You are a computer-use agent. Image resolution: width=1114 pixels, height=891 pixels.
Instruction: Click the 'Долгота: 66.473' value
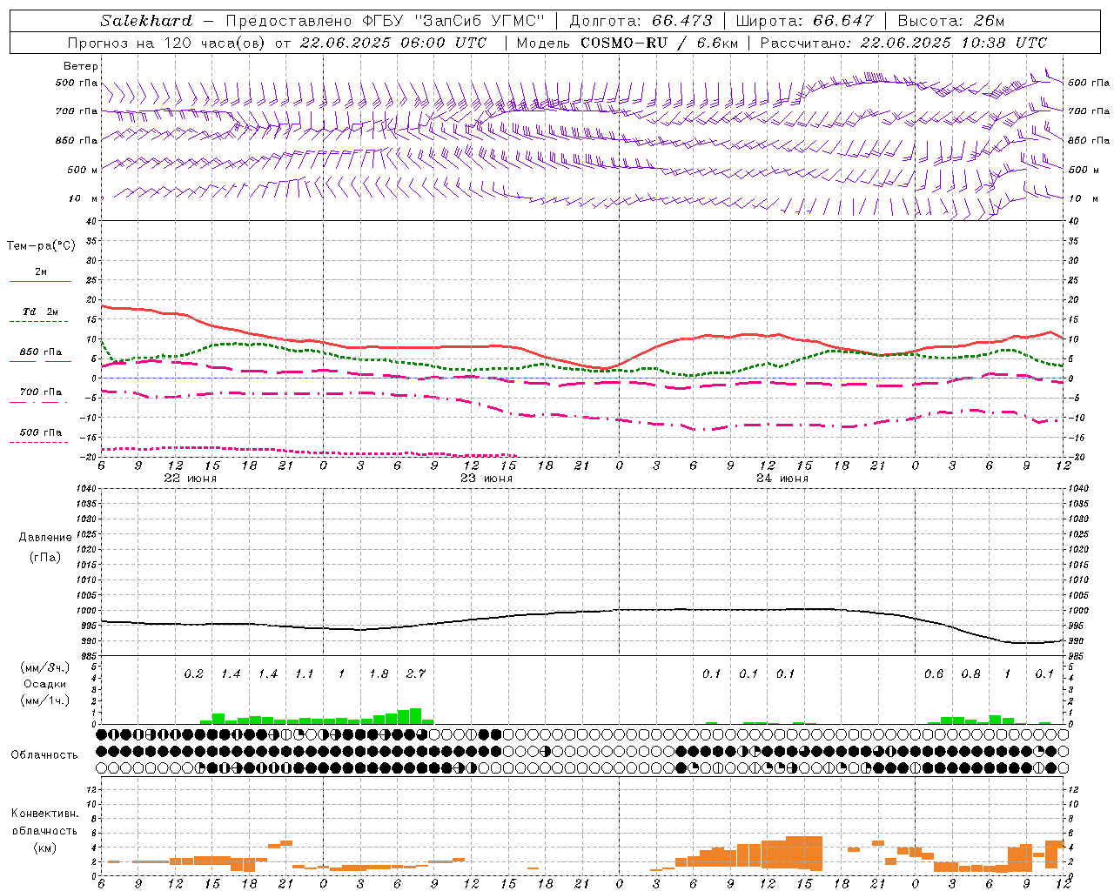coord(641,20)
